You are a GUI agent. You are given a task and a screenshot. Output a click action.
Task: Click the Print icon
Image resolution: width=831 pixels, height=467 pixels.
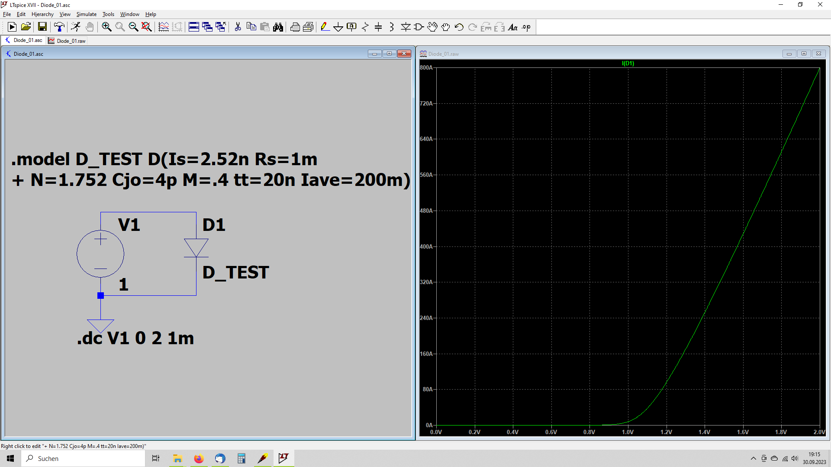pyautogui.click(x=295, y=27)
